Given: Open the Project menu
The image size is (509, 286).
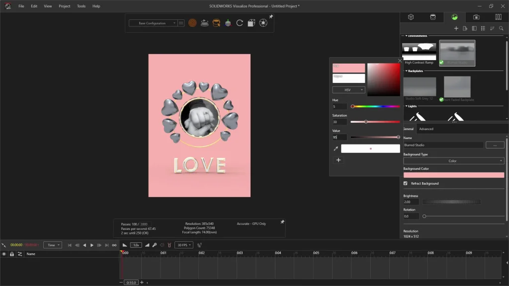Looking at the screenshot, I should coord(64,6).
